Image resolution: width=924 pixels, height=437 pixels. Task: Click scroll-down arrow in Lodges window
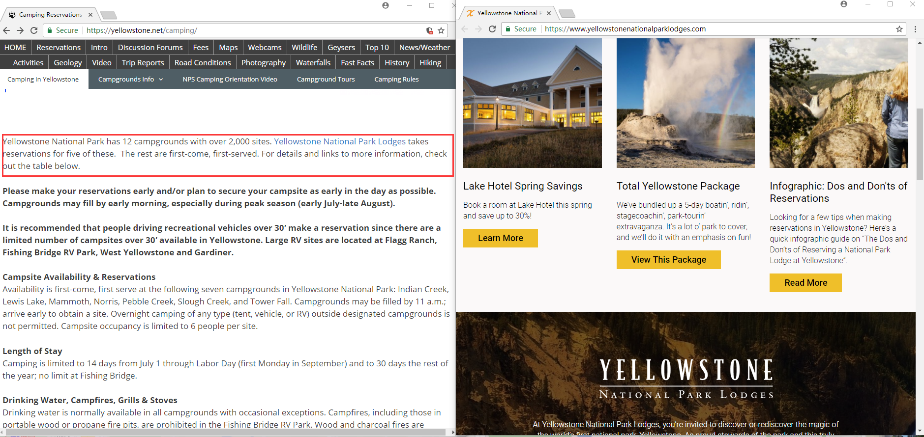click(920, 431)
